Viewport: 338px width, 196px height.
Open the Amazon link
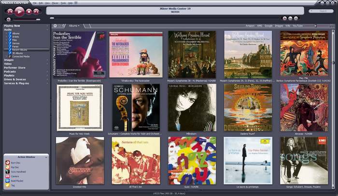tap(250, 26)
